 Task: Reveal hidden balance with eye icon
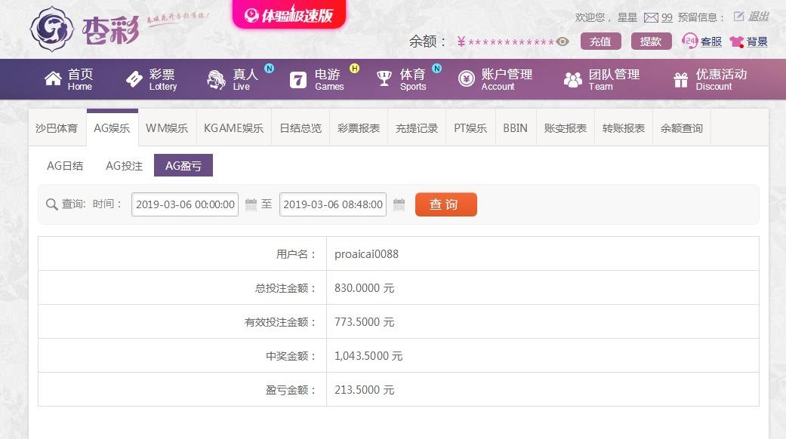[x=563, y=41]
